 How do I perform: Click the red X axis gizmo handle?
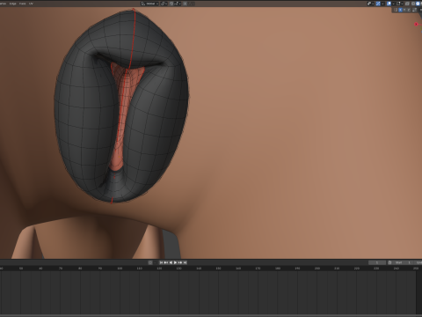pos(416,24)
